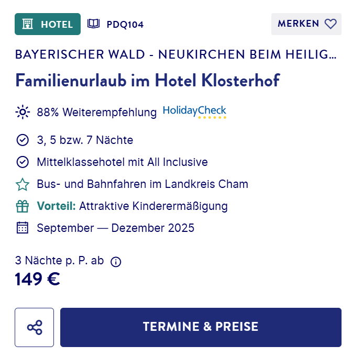Screen dimensions: 352x357
Task: Click the sun rating icon
Action: (23, 112)
